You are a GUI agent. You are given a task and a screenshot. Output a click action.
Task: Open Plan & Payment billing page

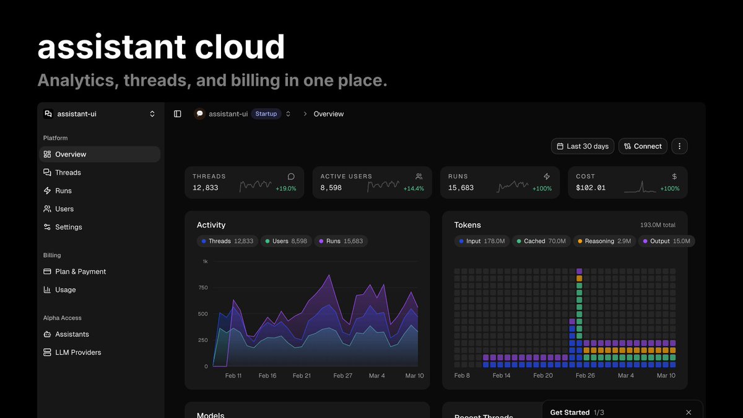(100, 272)
